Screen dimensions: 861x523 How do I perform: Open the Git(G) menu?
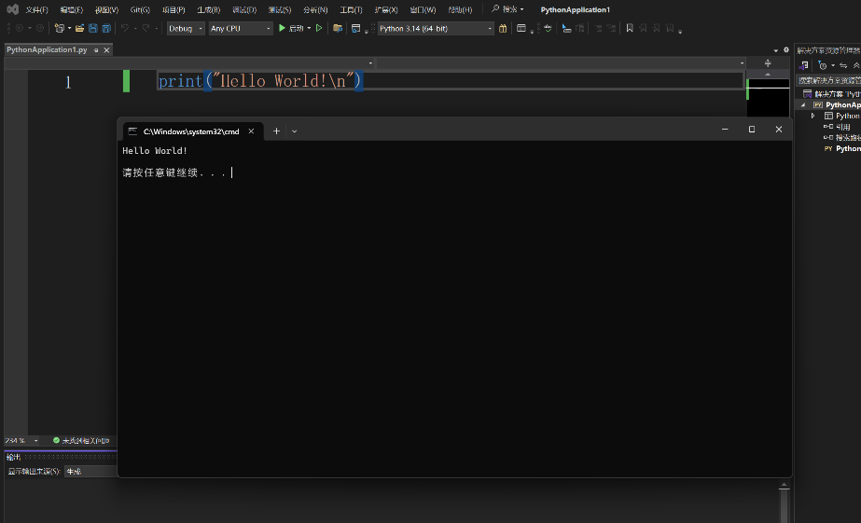click(140, 10)
